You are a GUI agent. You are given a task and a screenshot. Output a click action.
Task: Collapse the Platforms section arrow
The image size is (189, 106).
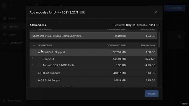click(34, 45)
